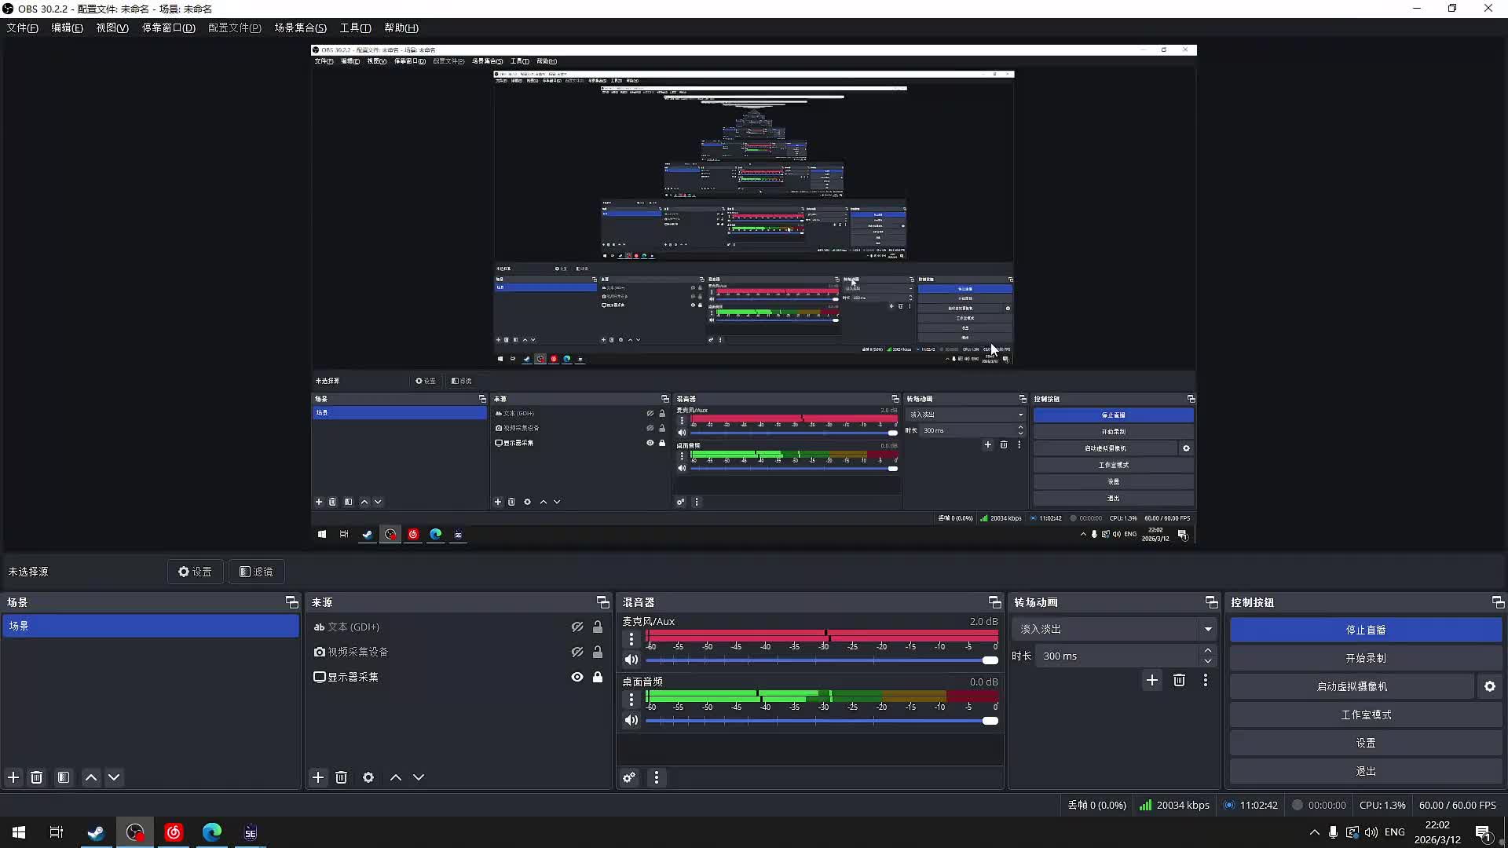Increase the 时长 duration stepper

[1208, 650]
